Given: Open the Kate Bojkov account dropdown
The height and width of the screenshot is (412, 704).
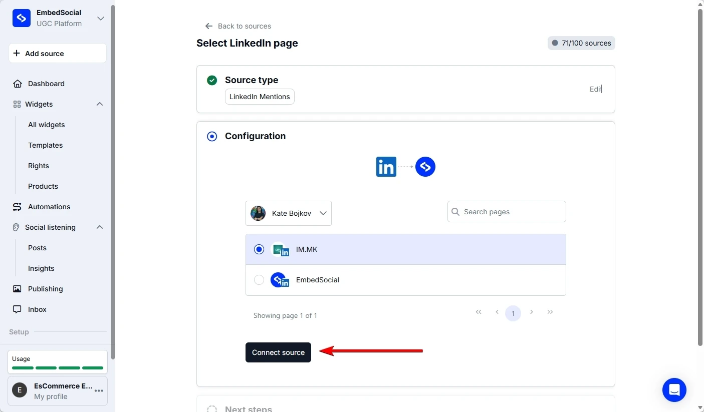Looking at the screenshot, I should click(289, 213).
